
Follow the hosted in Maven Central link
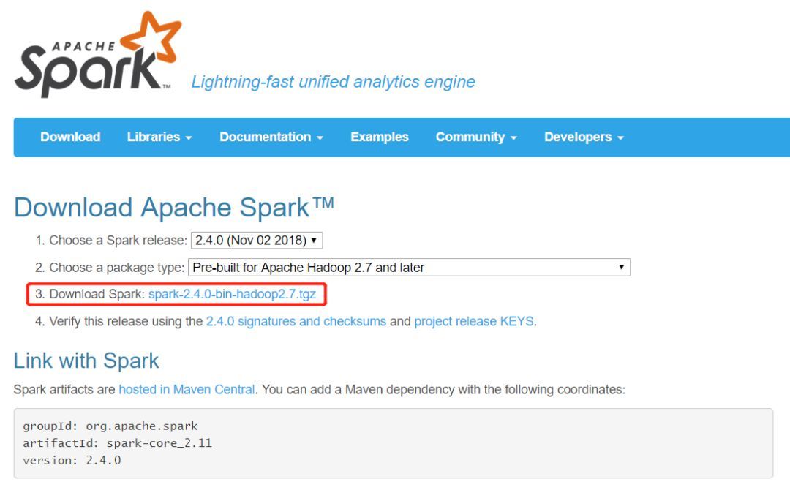click(x=187, y=390)
